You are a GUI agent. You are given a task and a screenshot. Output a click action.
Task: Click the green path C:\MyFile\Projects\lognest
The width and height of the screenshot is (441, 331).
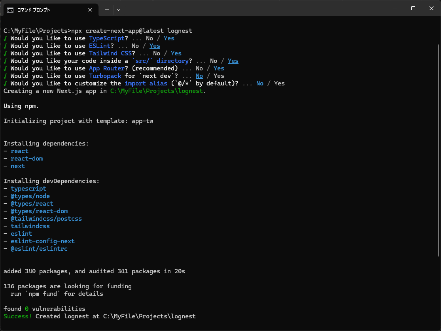pos(157,91)
